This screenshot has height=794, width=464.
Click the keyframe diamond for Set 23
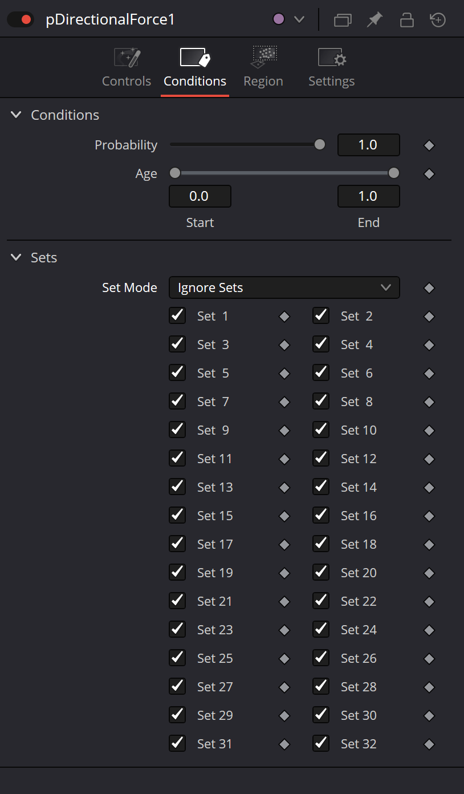[284, 630]
